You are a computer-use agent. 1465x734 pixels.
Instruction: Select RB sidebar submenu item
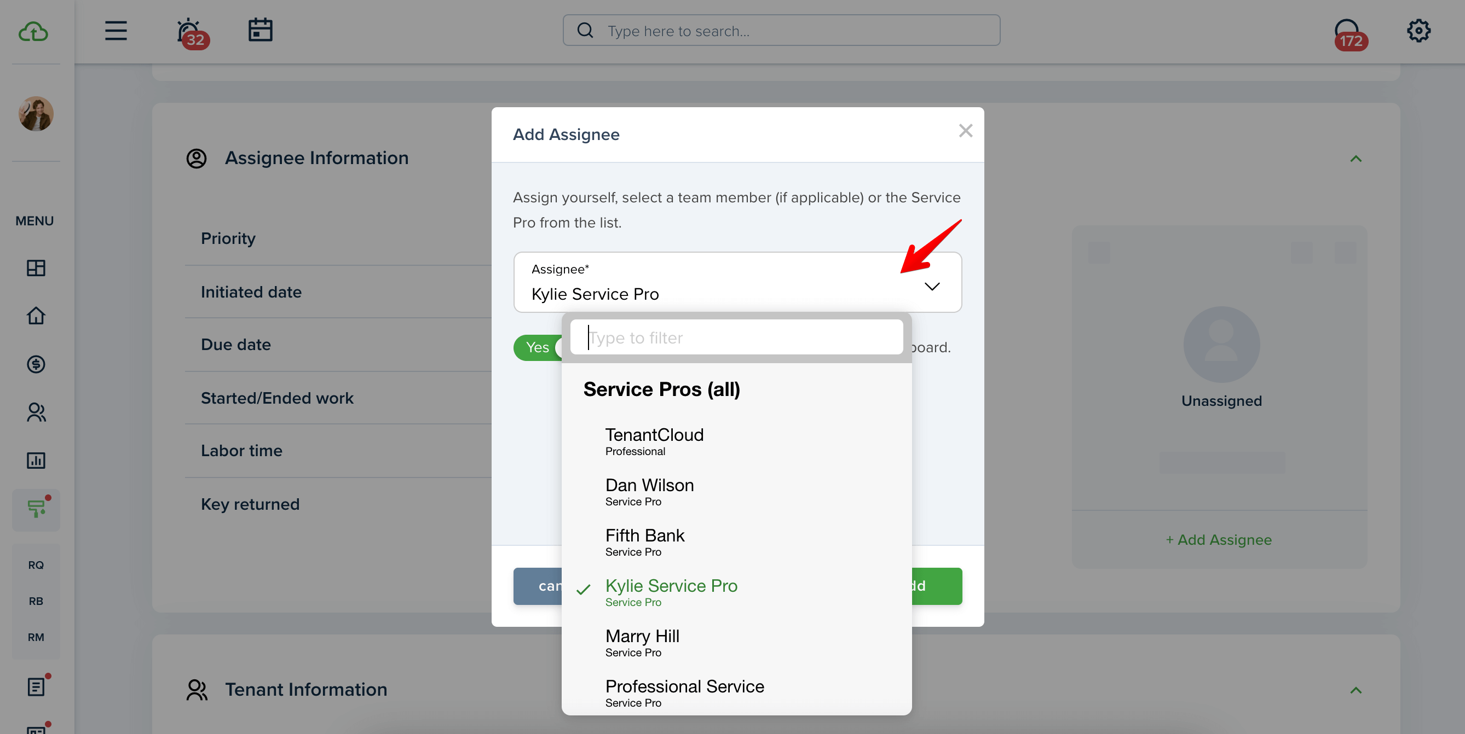point(36,601)
